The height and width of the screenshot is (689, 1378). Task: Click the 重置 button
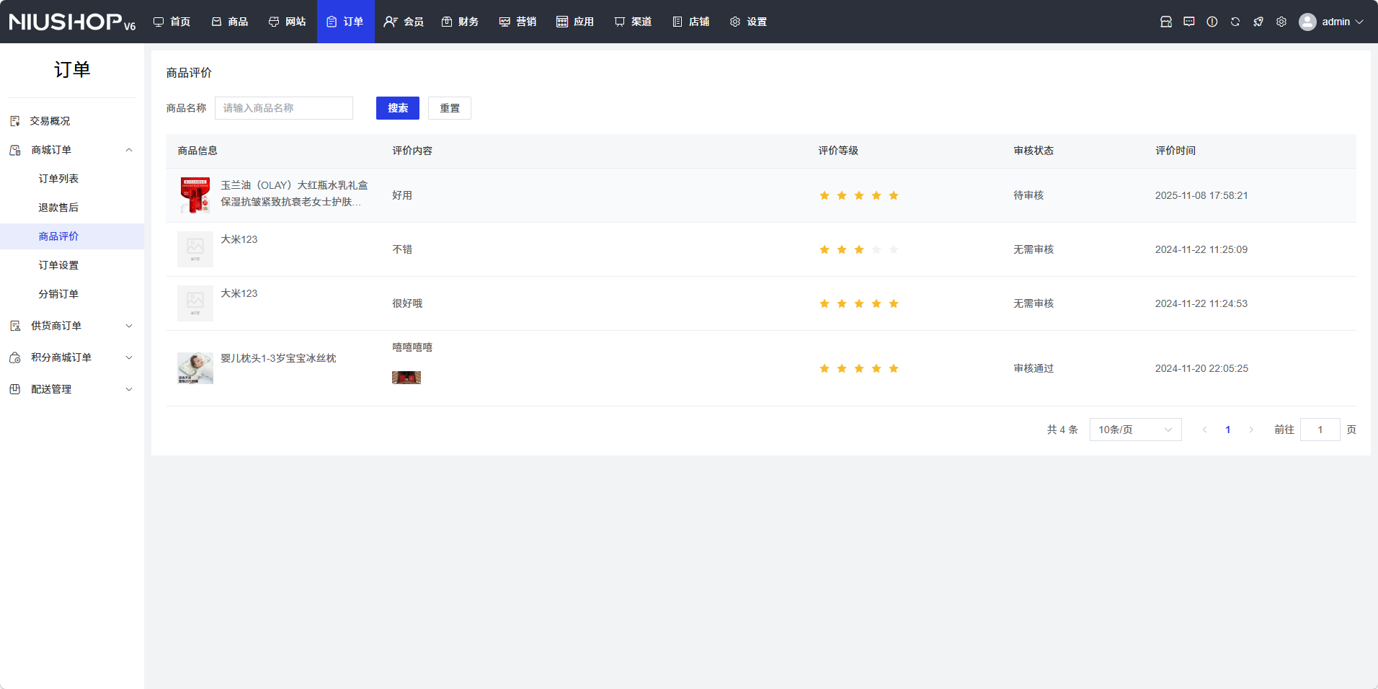pos(449,108)
